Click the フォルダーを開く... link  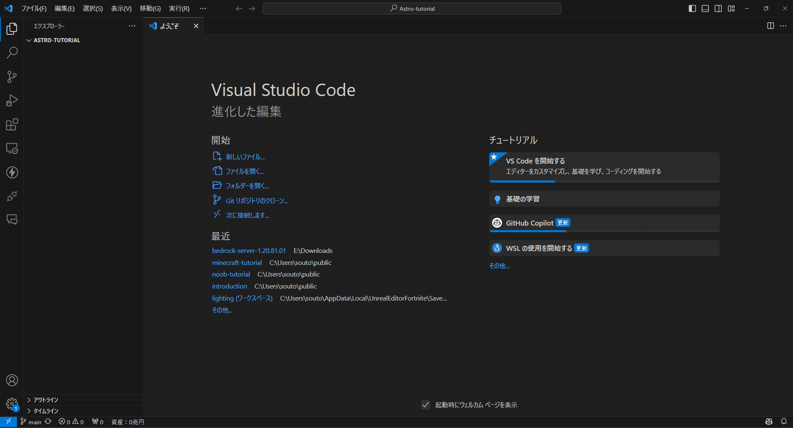tap(247, 186)
